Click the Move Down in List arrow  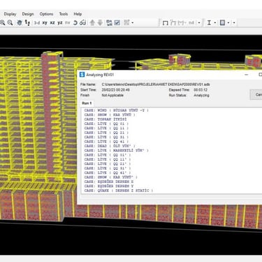tap(100, 22)
